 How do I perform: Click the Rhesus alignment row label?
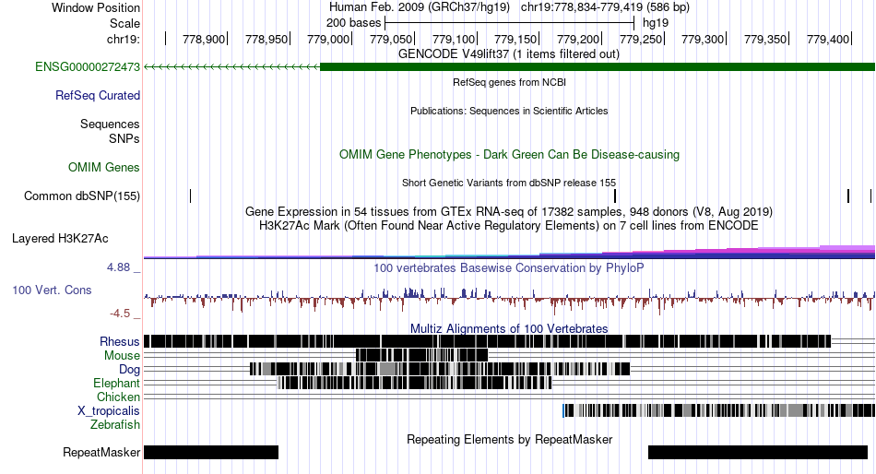click(119, 341)
